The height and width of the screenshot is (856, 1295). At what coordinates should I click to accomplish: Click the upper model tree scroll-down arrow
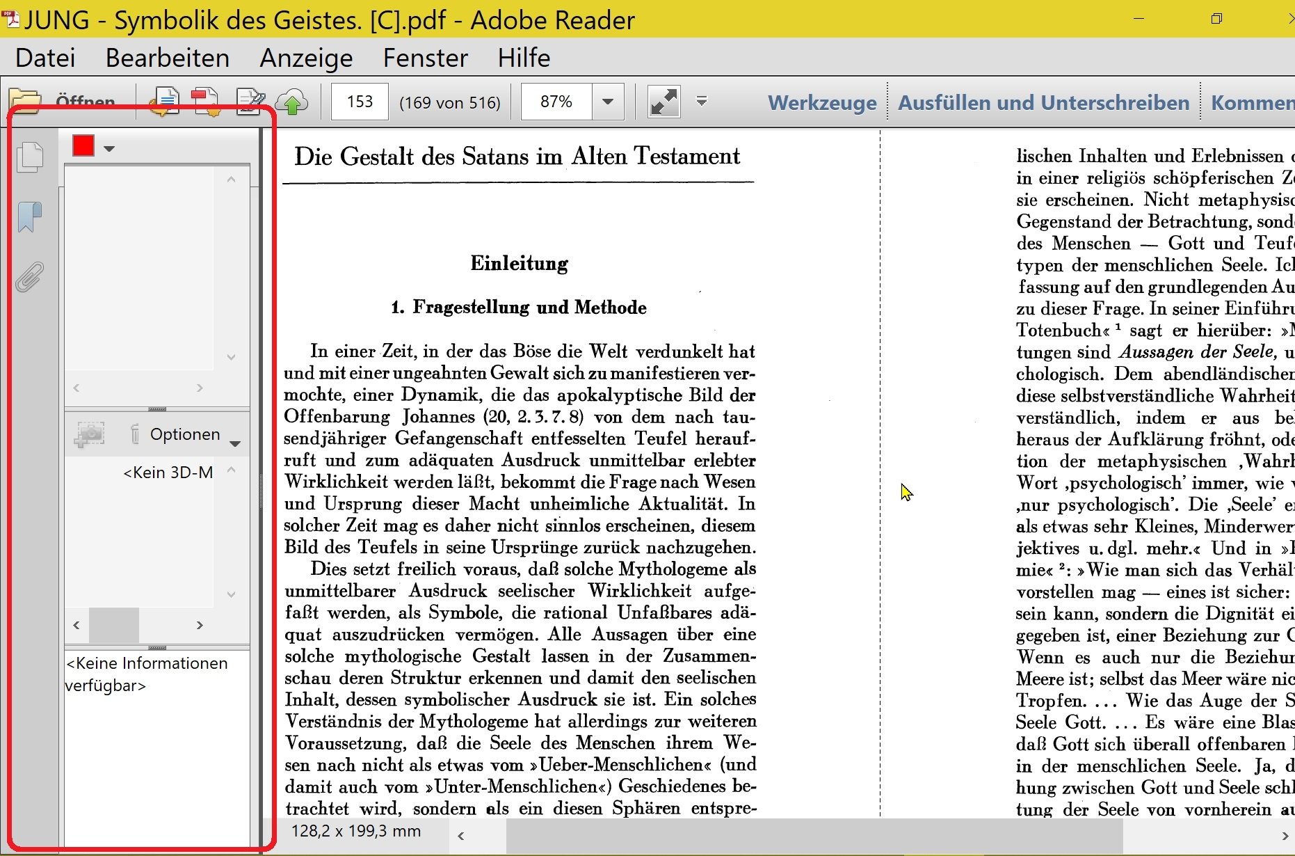(232, 358)
